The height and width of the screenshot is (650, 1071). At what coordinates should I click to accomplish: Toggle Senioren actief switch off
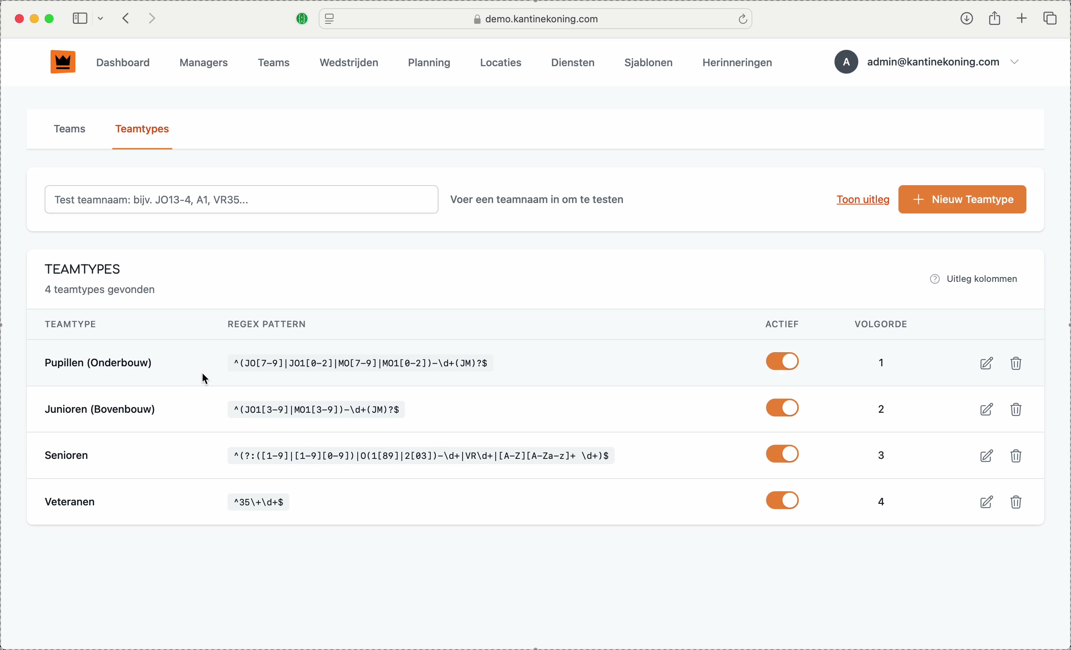(x=782, y=454)
